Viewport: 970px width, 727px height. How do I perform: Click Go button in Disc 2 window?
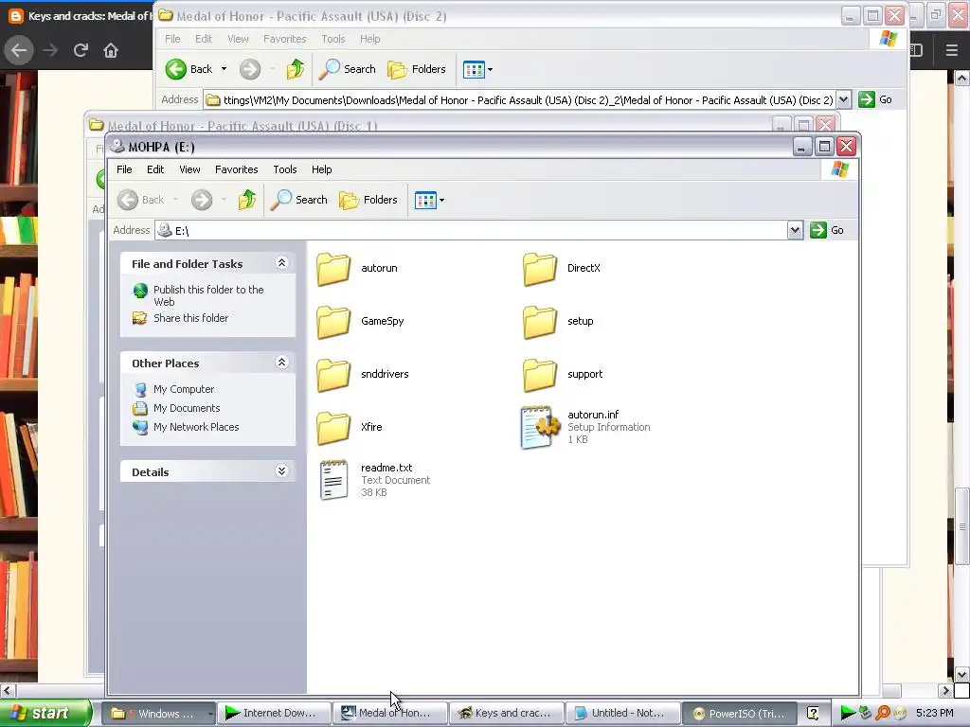pos(875,99)
